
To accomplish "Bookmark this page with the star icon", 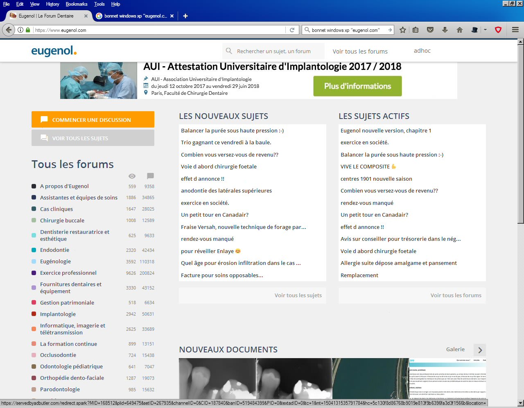I will pyautogui.click(x=403, y=30).
